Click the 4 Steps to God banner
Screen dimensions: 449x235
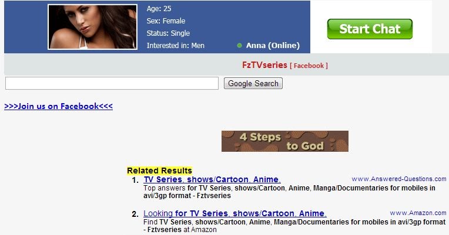point(285,141)
